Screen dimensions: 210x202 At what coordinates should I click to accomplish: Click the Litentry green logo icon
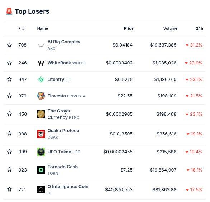pyautogui.click(x=41, y=80)
